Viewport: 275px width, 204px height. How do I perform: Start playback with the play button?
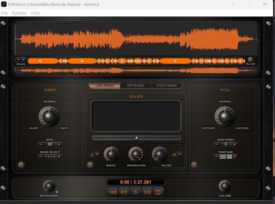coord(136,192)
